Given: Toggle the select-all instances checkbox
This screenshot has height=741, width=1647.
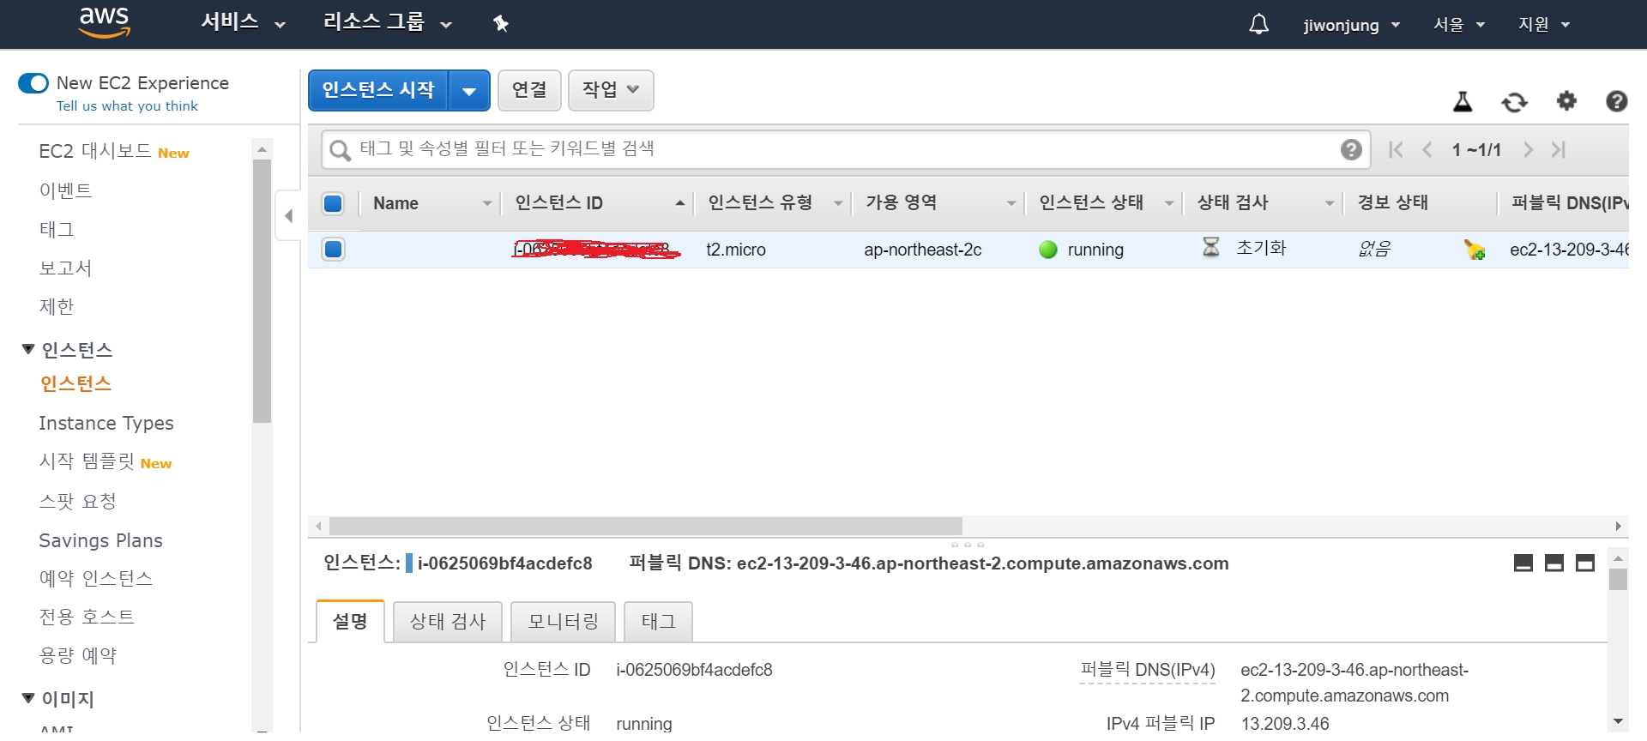Looking at the screenshot, I should 333,203.
